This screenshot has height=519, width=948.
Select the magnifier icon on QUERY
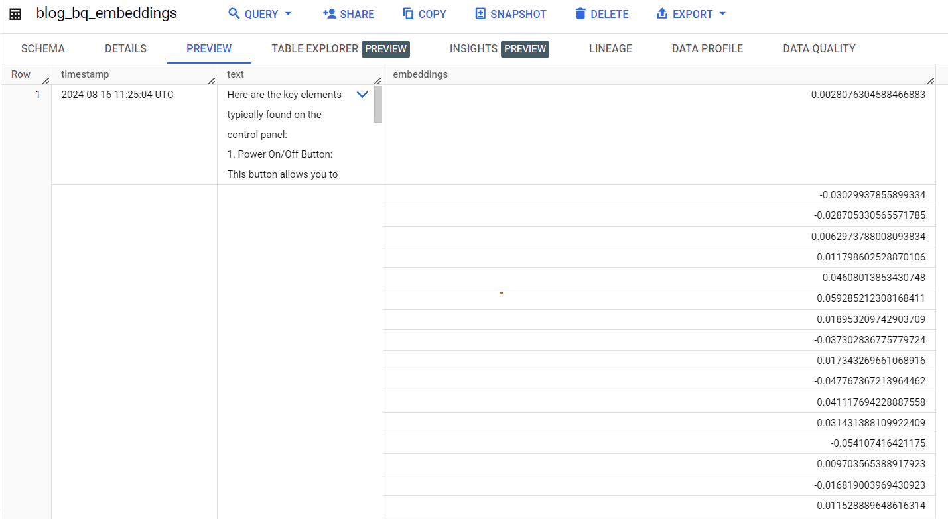[233, 13]
